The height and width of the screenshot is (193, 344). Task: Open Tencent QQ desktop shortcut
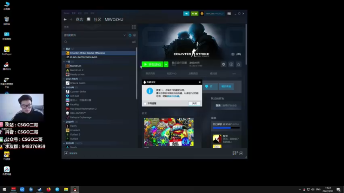[7, 66]
